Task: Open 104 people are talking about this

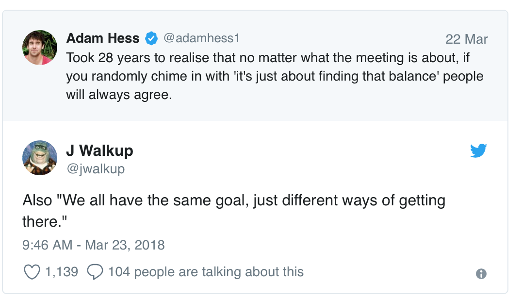Action: point(206,272)
